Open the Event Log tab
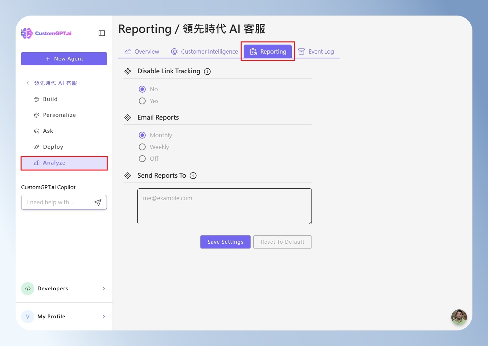This screenshot has height=346, width=488. click(316, 52)
